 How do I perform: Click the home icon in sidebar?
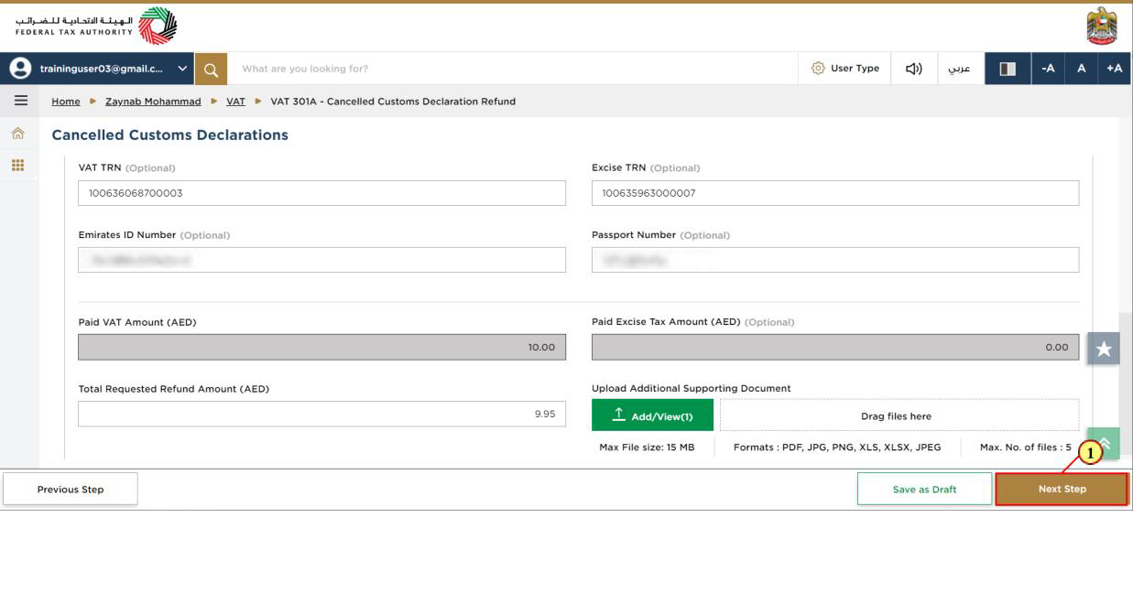[x=17, y=134]
